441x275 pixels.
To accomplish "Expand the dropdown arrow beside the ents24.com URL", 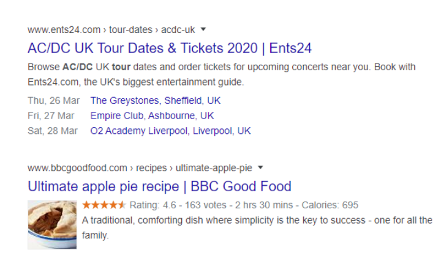I will tap(203, 29).
